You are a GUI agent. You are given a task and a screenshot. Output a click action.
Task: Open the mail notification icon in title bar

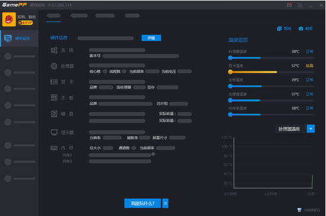[x=289, y=5]
